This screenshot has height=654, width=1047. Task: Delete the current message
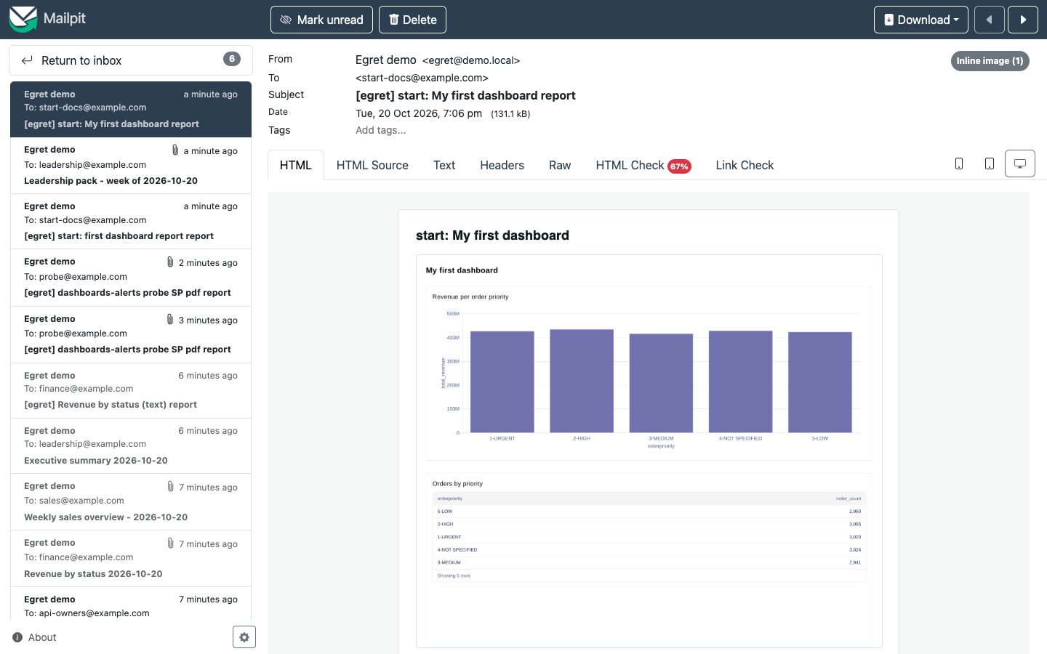point(412,20)
